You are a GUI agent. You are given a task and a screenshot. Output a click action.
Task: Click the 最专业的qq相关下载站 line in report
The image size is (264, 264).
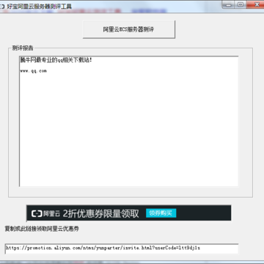[56, 60]
